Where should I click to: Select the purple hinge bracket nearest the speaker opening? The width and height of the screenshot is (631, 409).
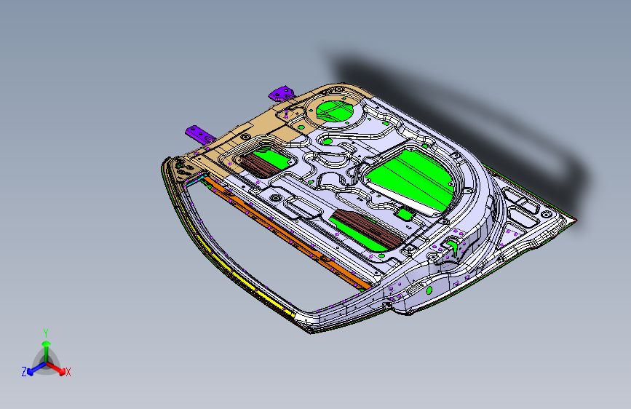(282, 93)
